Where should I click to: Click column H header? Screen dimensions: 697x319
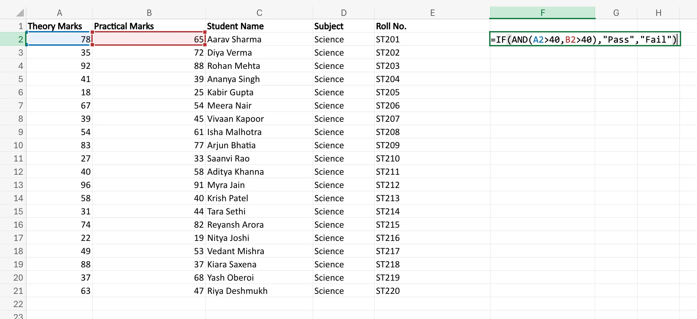[x=658, y=12]
